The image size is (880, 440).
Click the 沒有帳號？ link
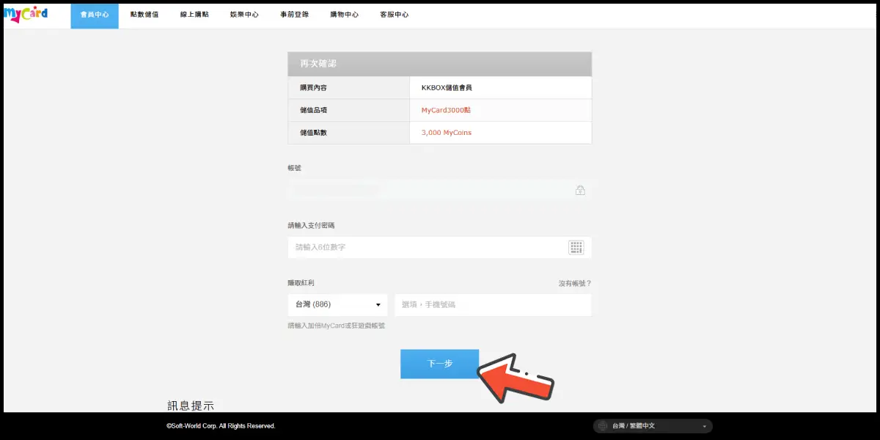[x=575, y=283]
